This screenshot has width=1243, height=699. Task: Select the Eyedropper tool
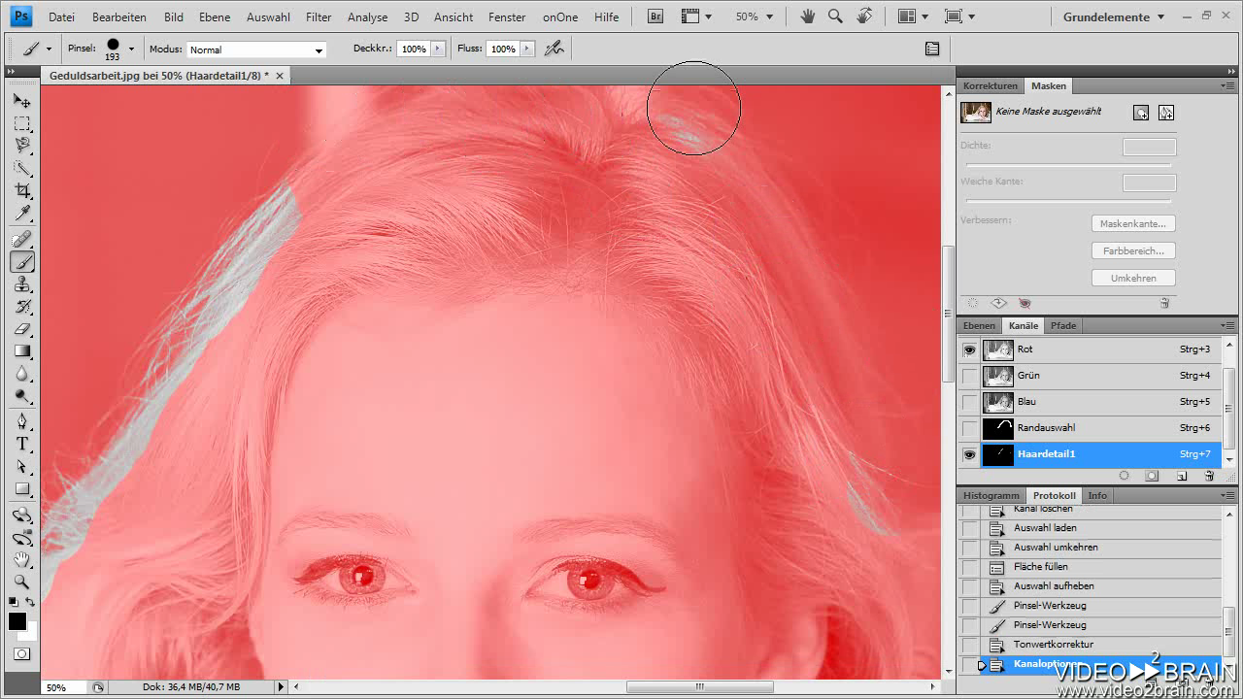[22, 214]
